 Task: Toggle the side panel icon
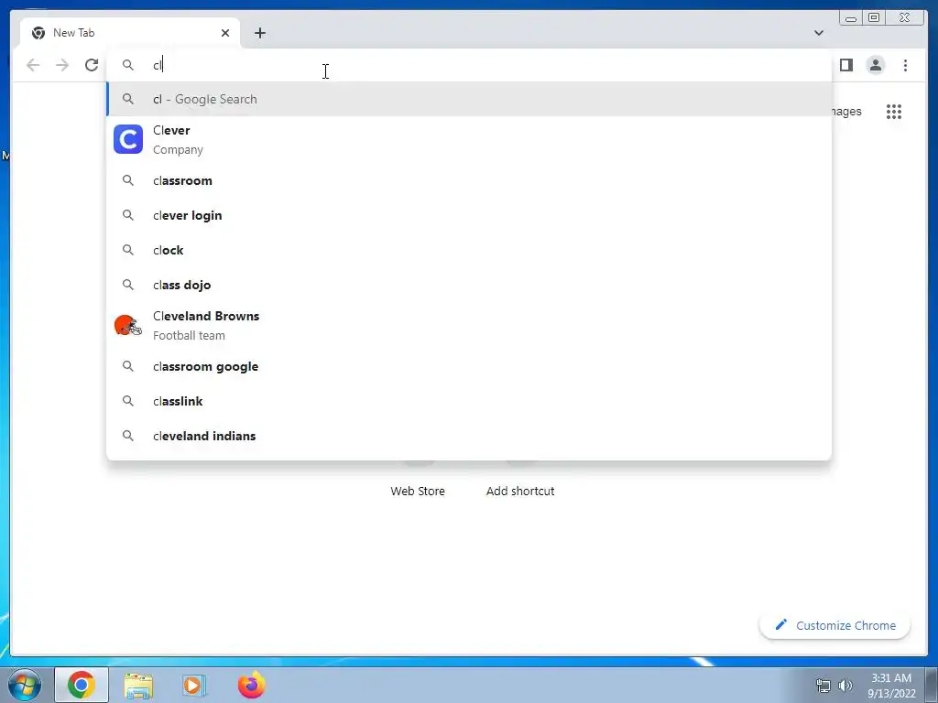[x=845, y=65]
